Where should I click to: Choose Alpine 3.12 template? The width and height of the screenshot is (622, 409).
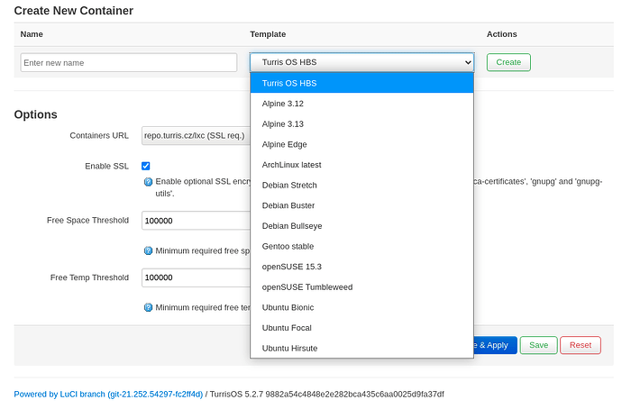[361, 104]
